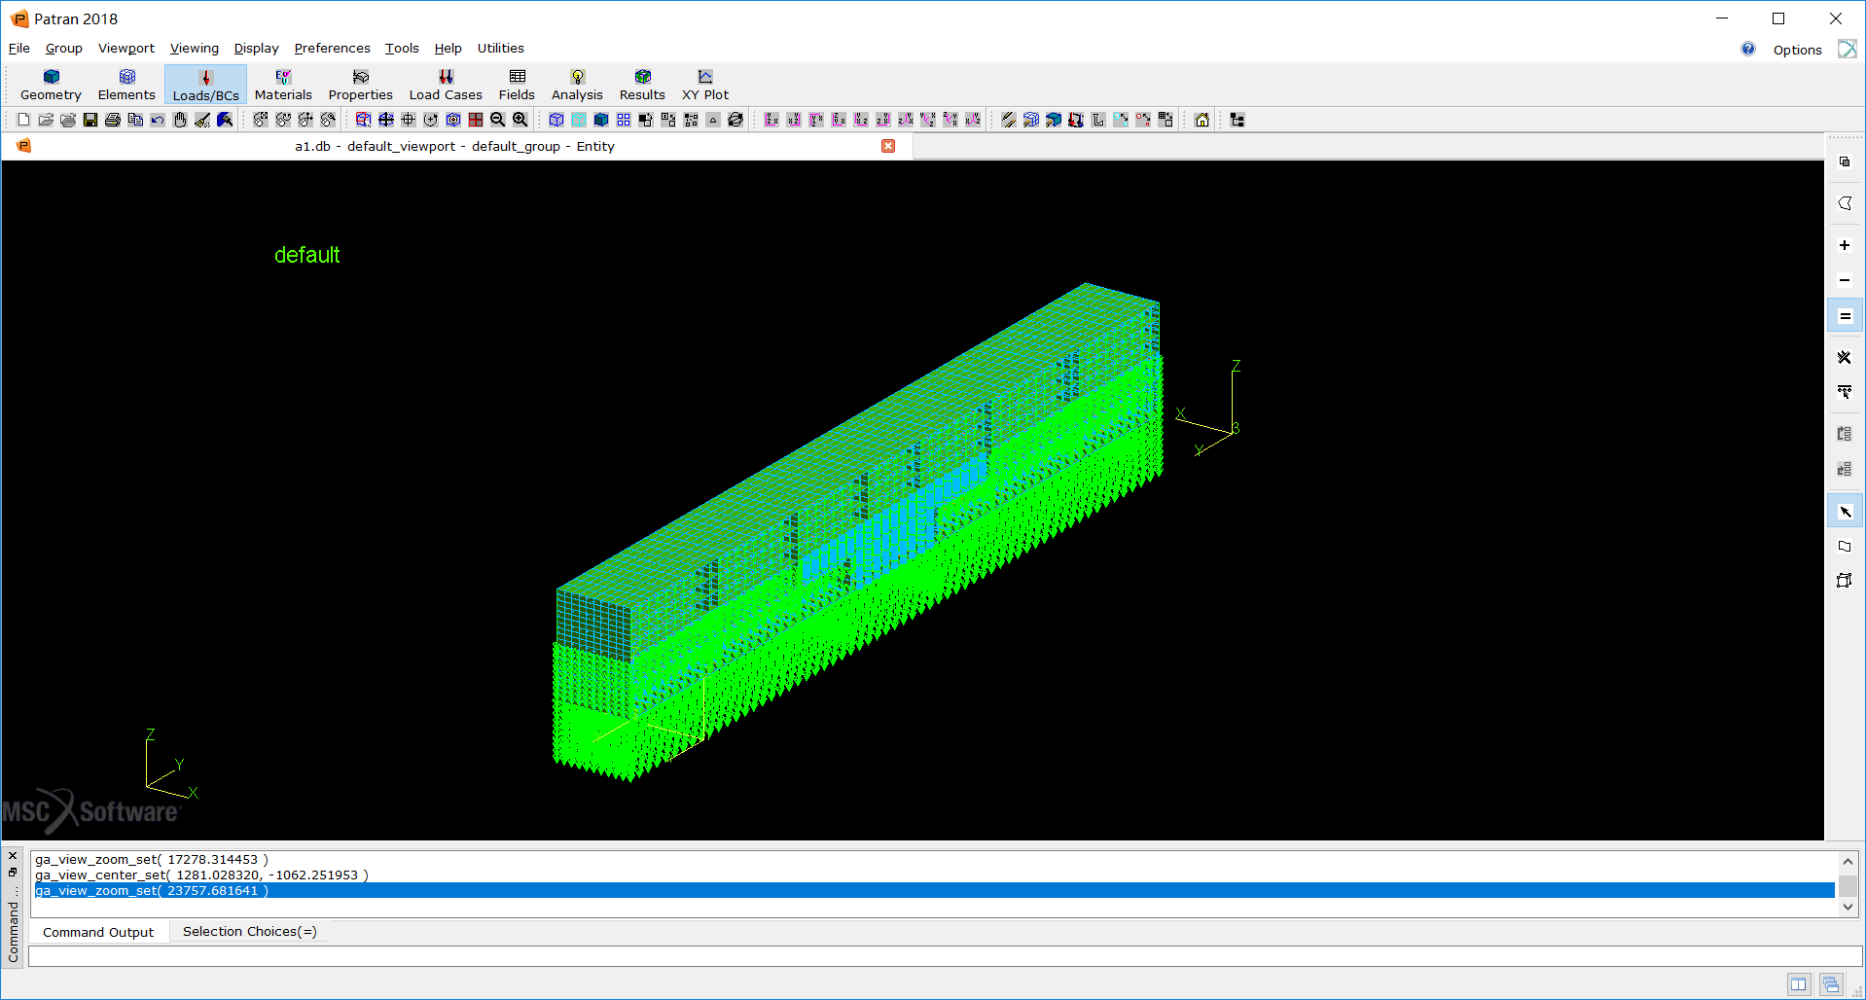Viewport: 1866px width, 1000px height.
Task: Click the Undo icon in toolbar
Action: (158, 120)
